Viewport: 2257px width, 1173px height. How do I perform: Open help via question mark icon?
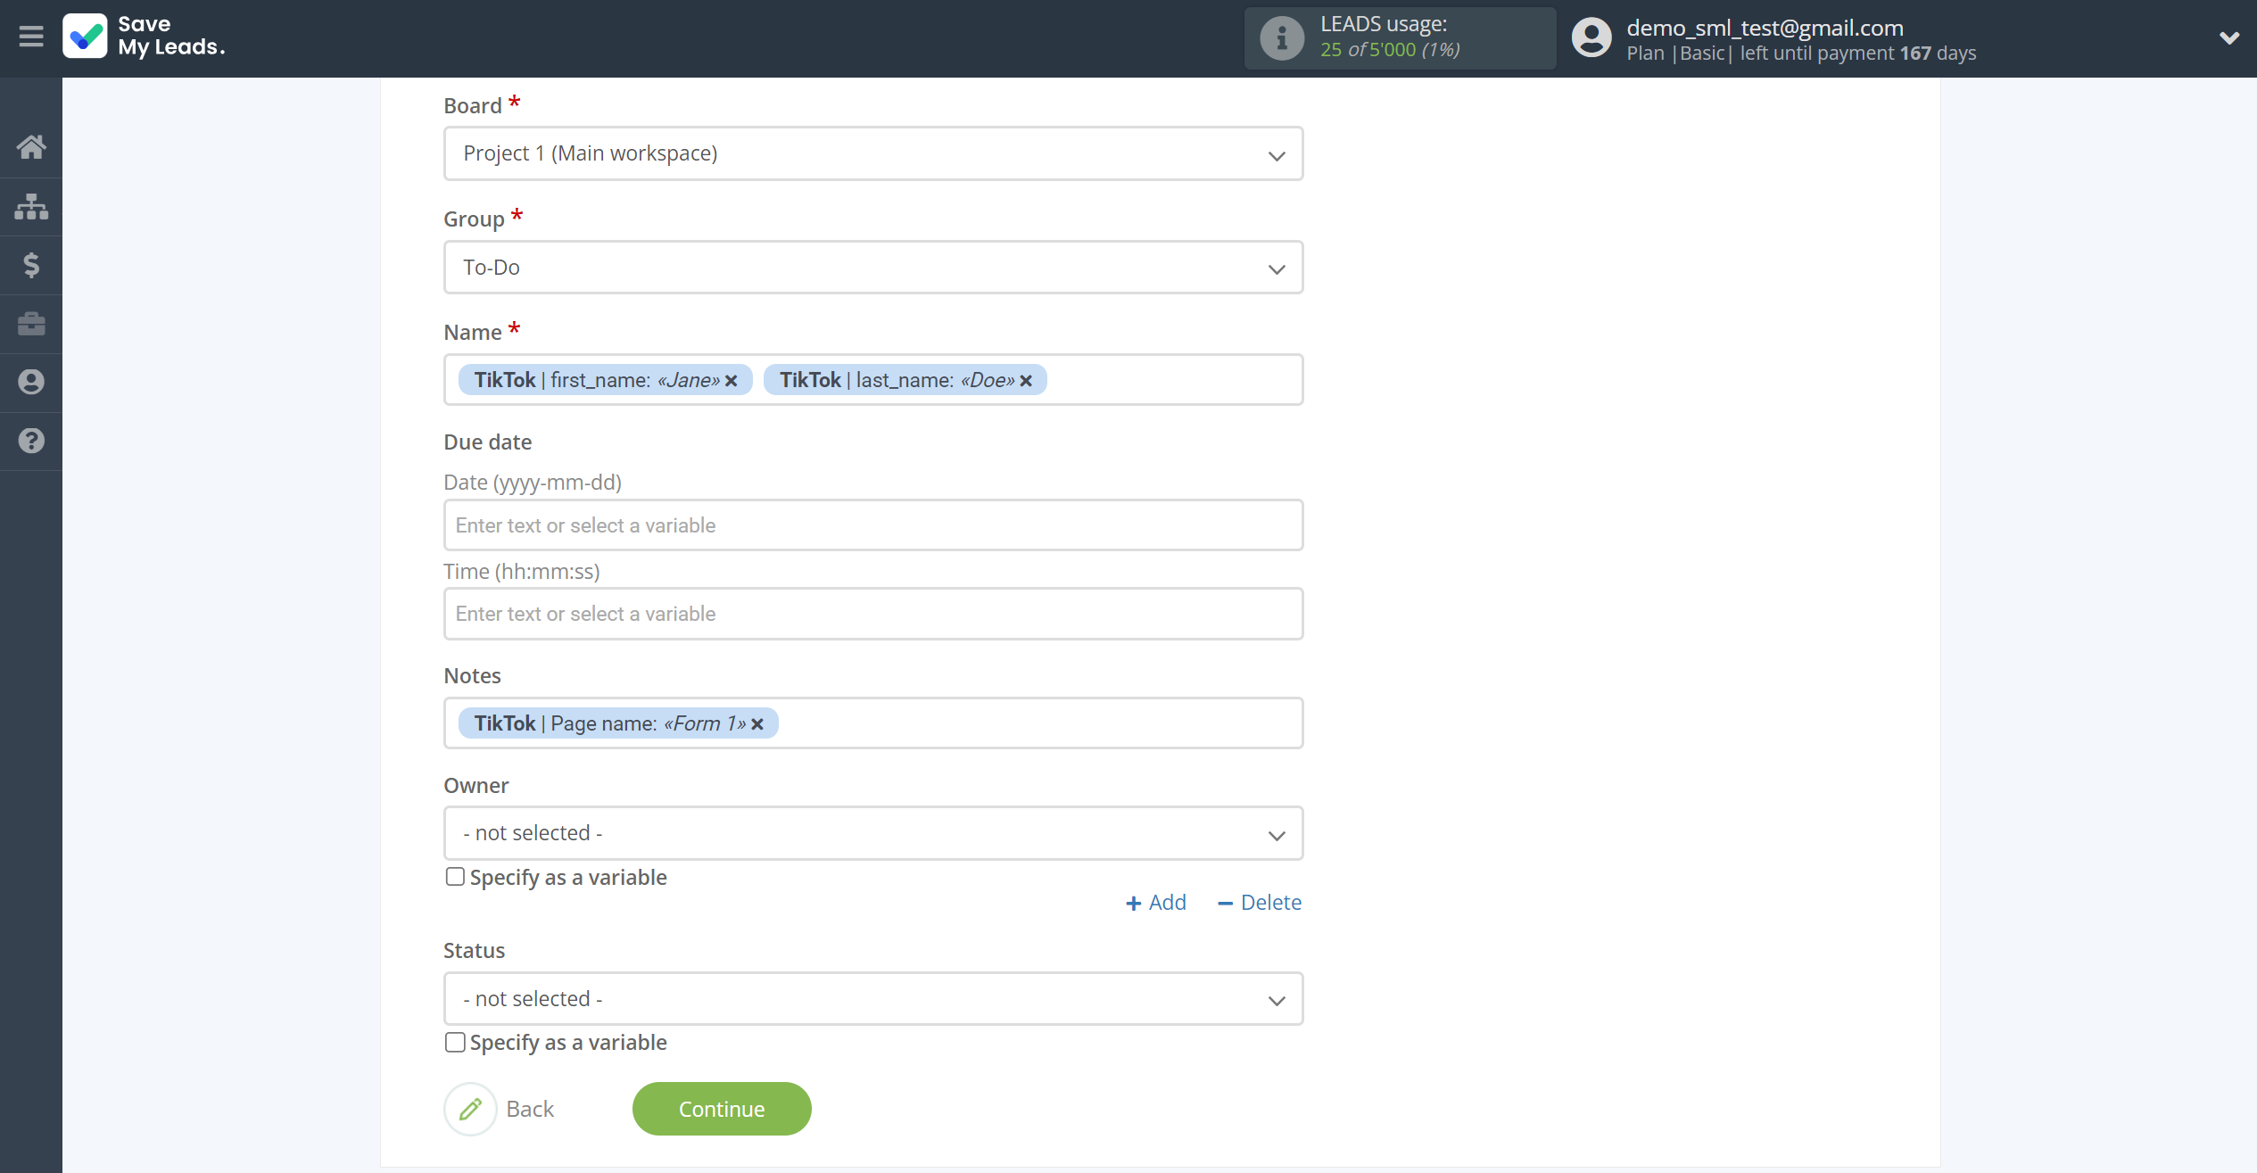[x=31, y=441]
